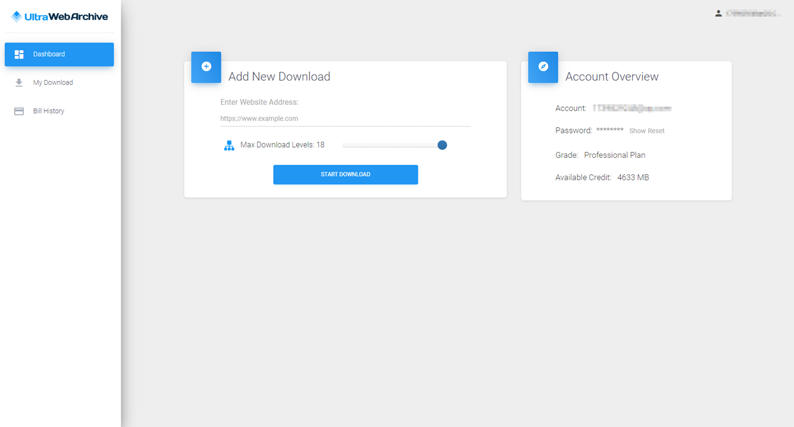Show the account password

tap(636, 131)
